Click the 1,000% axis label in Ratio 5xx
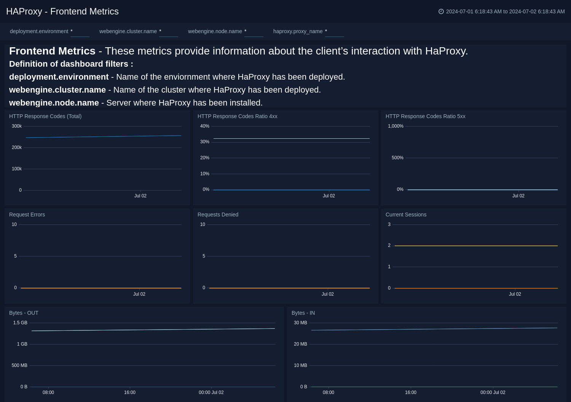The image size is (571, 402). click(x=396, y=126)
